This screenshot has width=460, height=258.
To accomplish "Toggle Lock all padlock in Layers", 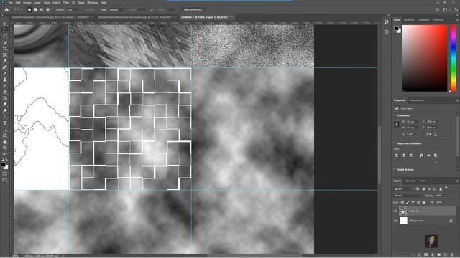I will 423,202.
